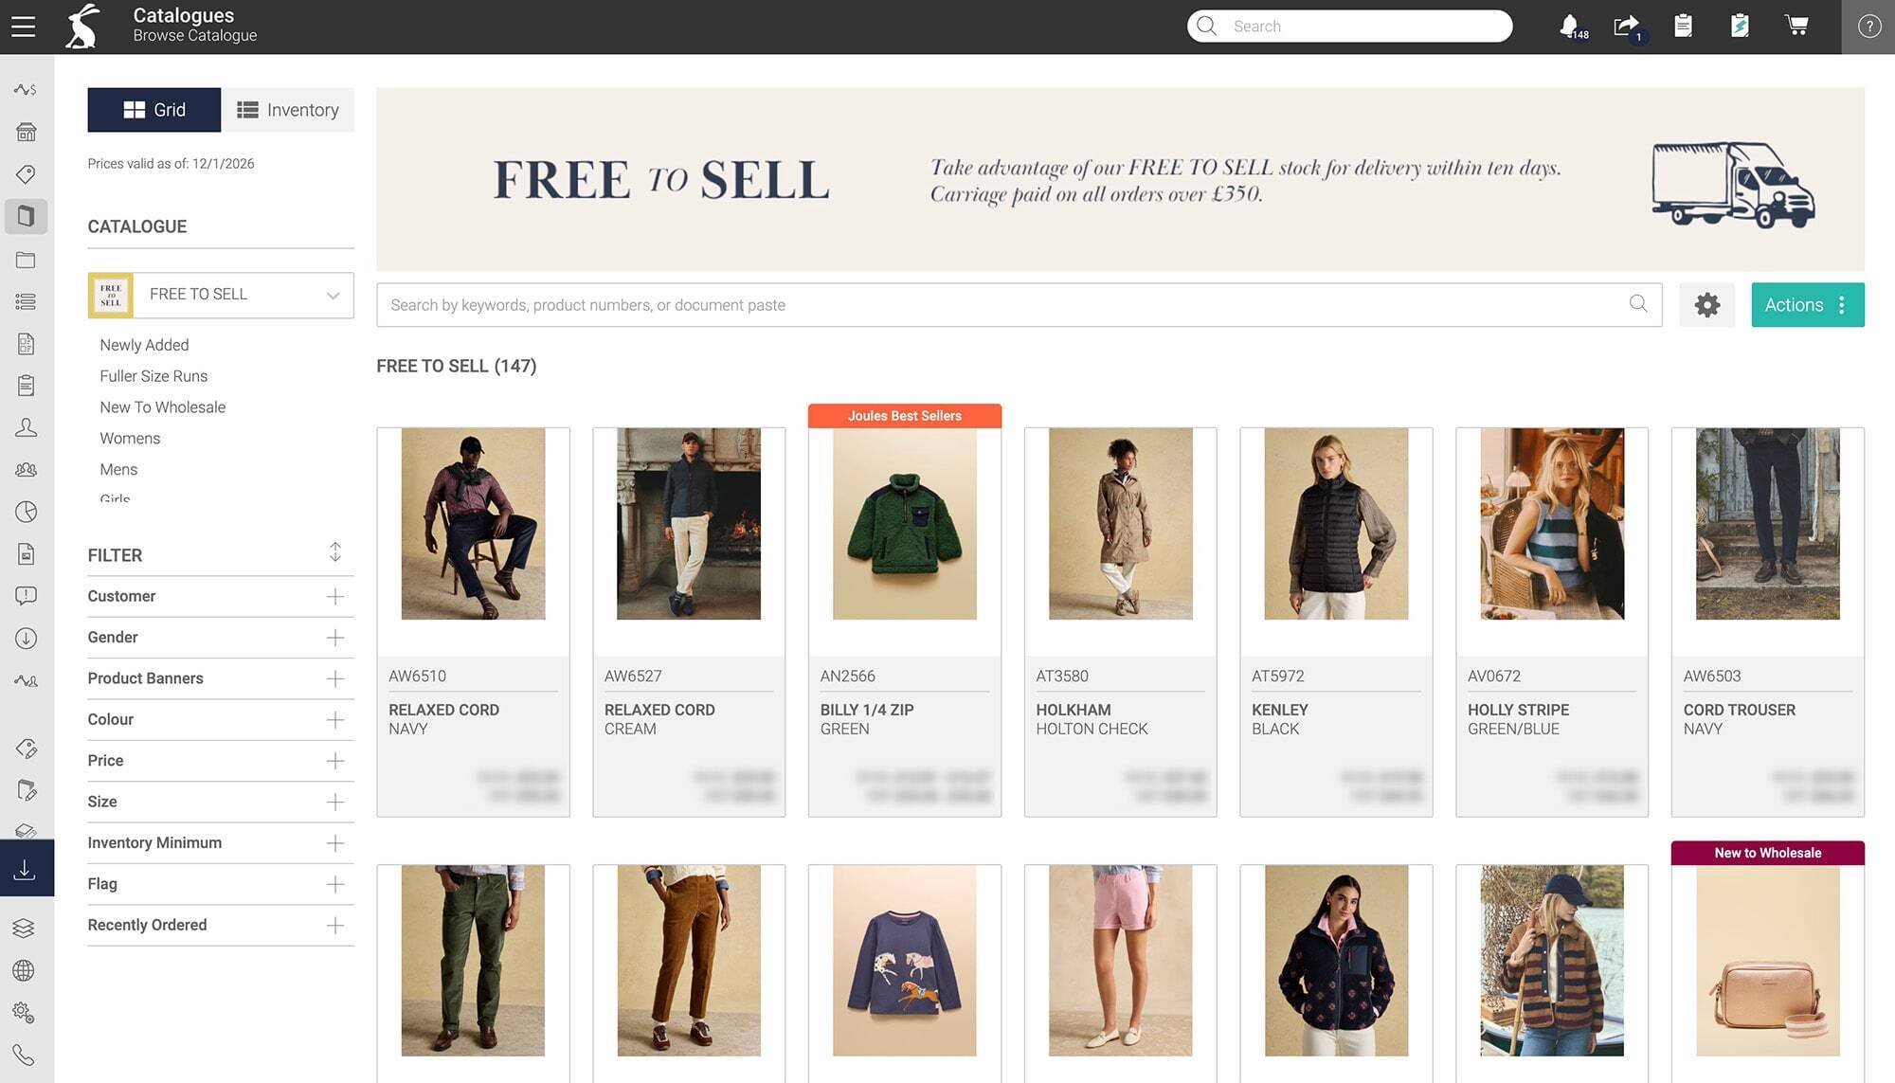Switch to Inventory view
Image resolution: width=1895 pixels, height=1083 pixels.
(288, 110)
